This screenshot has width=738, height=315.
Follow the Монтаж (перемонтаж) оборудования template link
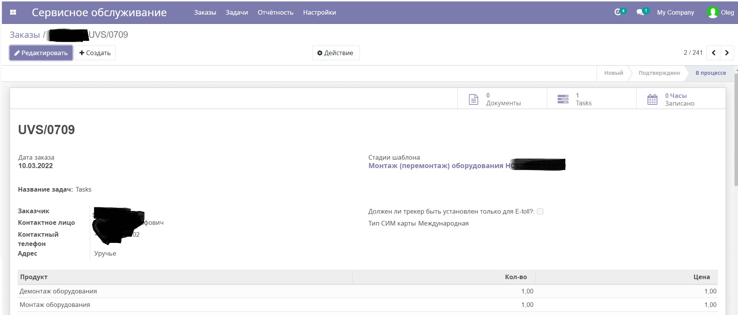[x=435, y=166]
